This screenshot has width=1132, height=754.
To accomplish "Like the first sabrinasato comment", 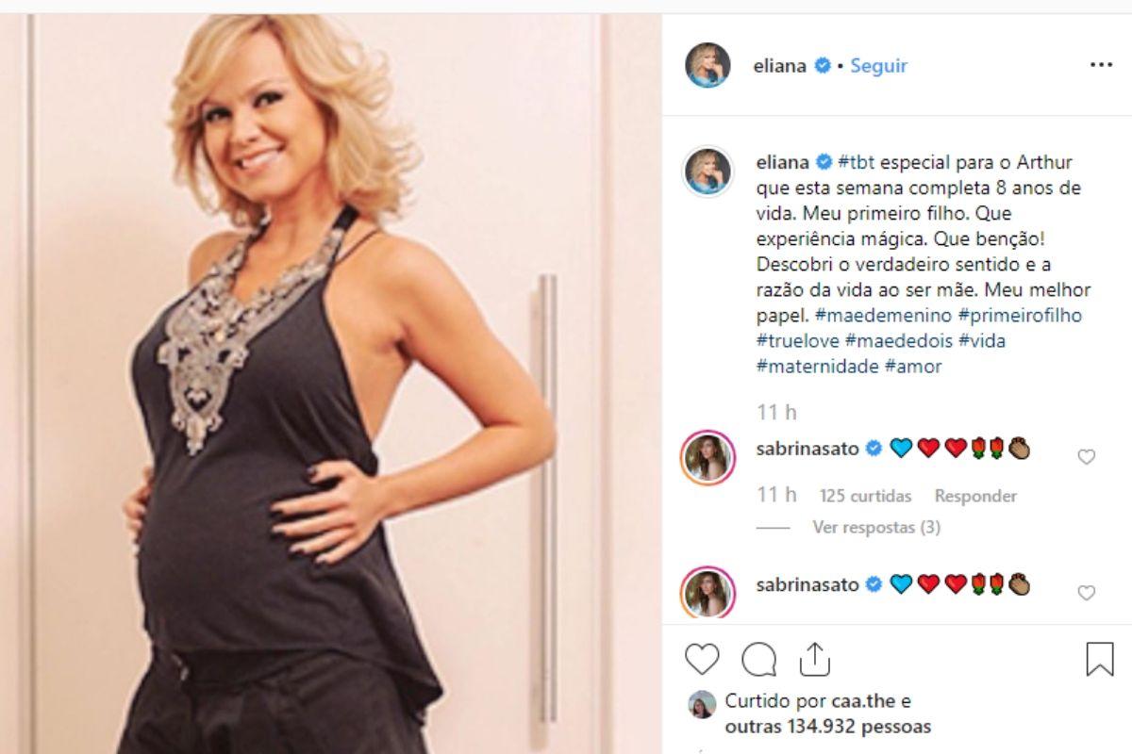I will coord(1086,457).
